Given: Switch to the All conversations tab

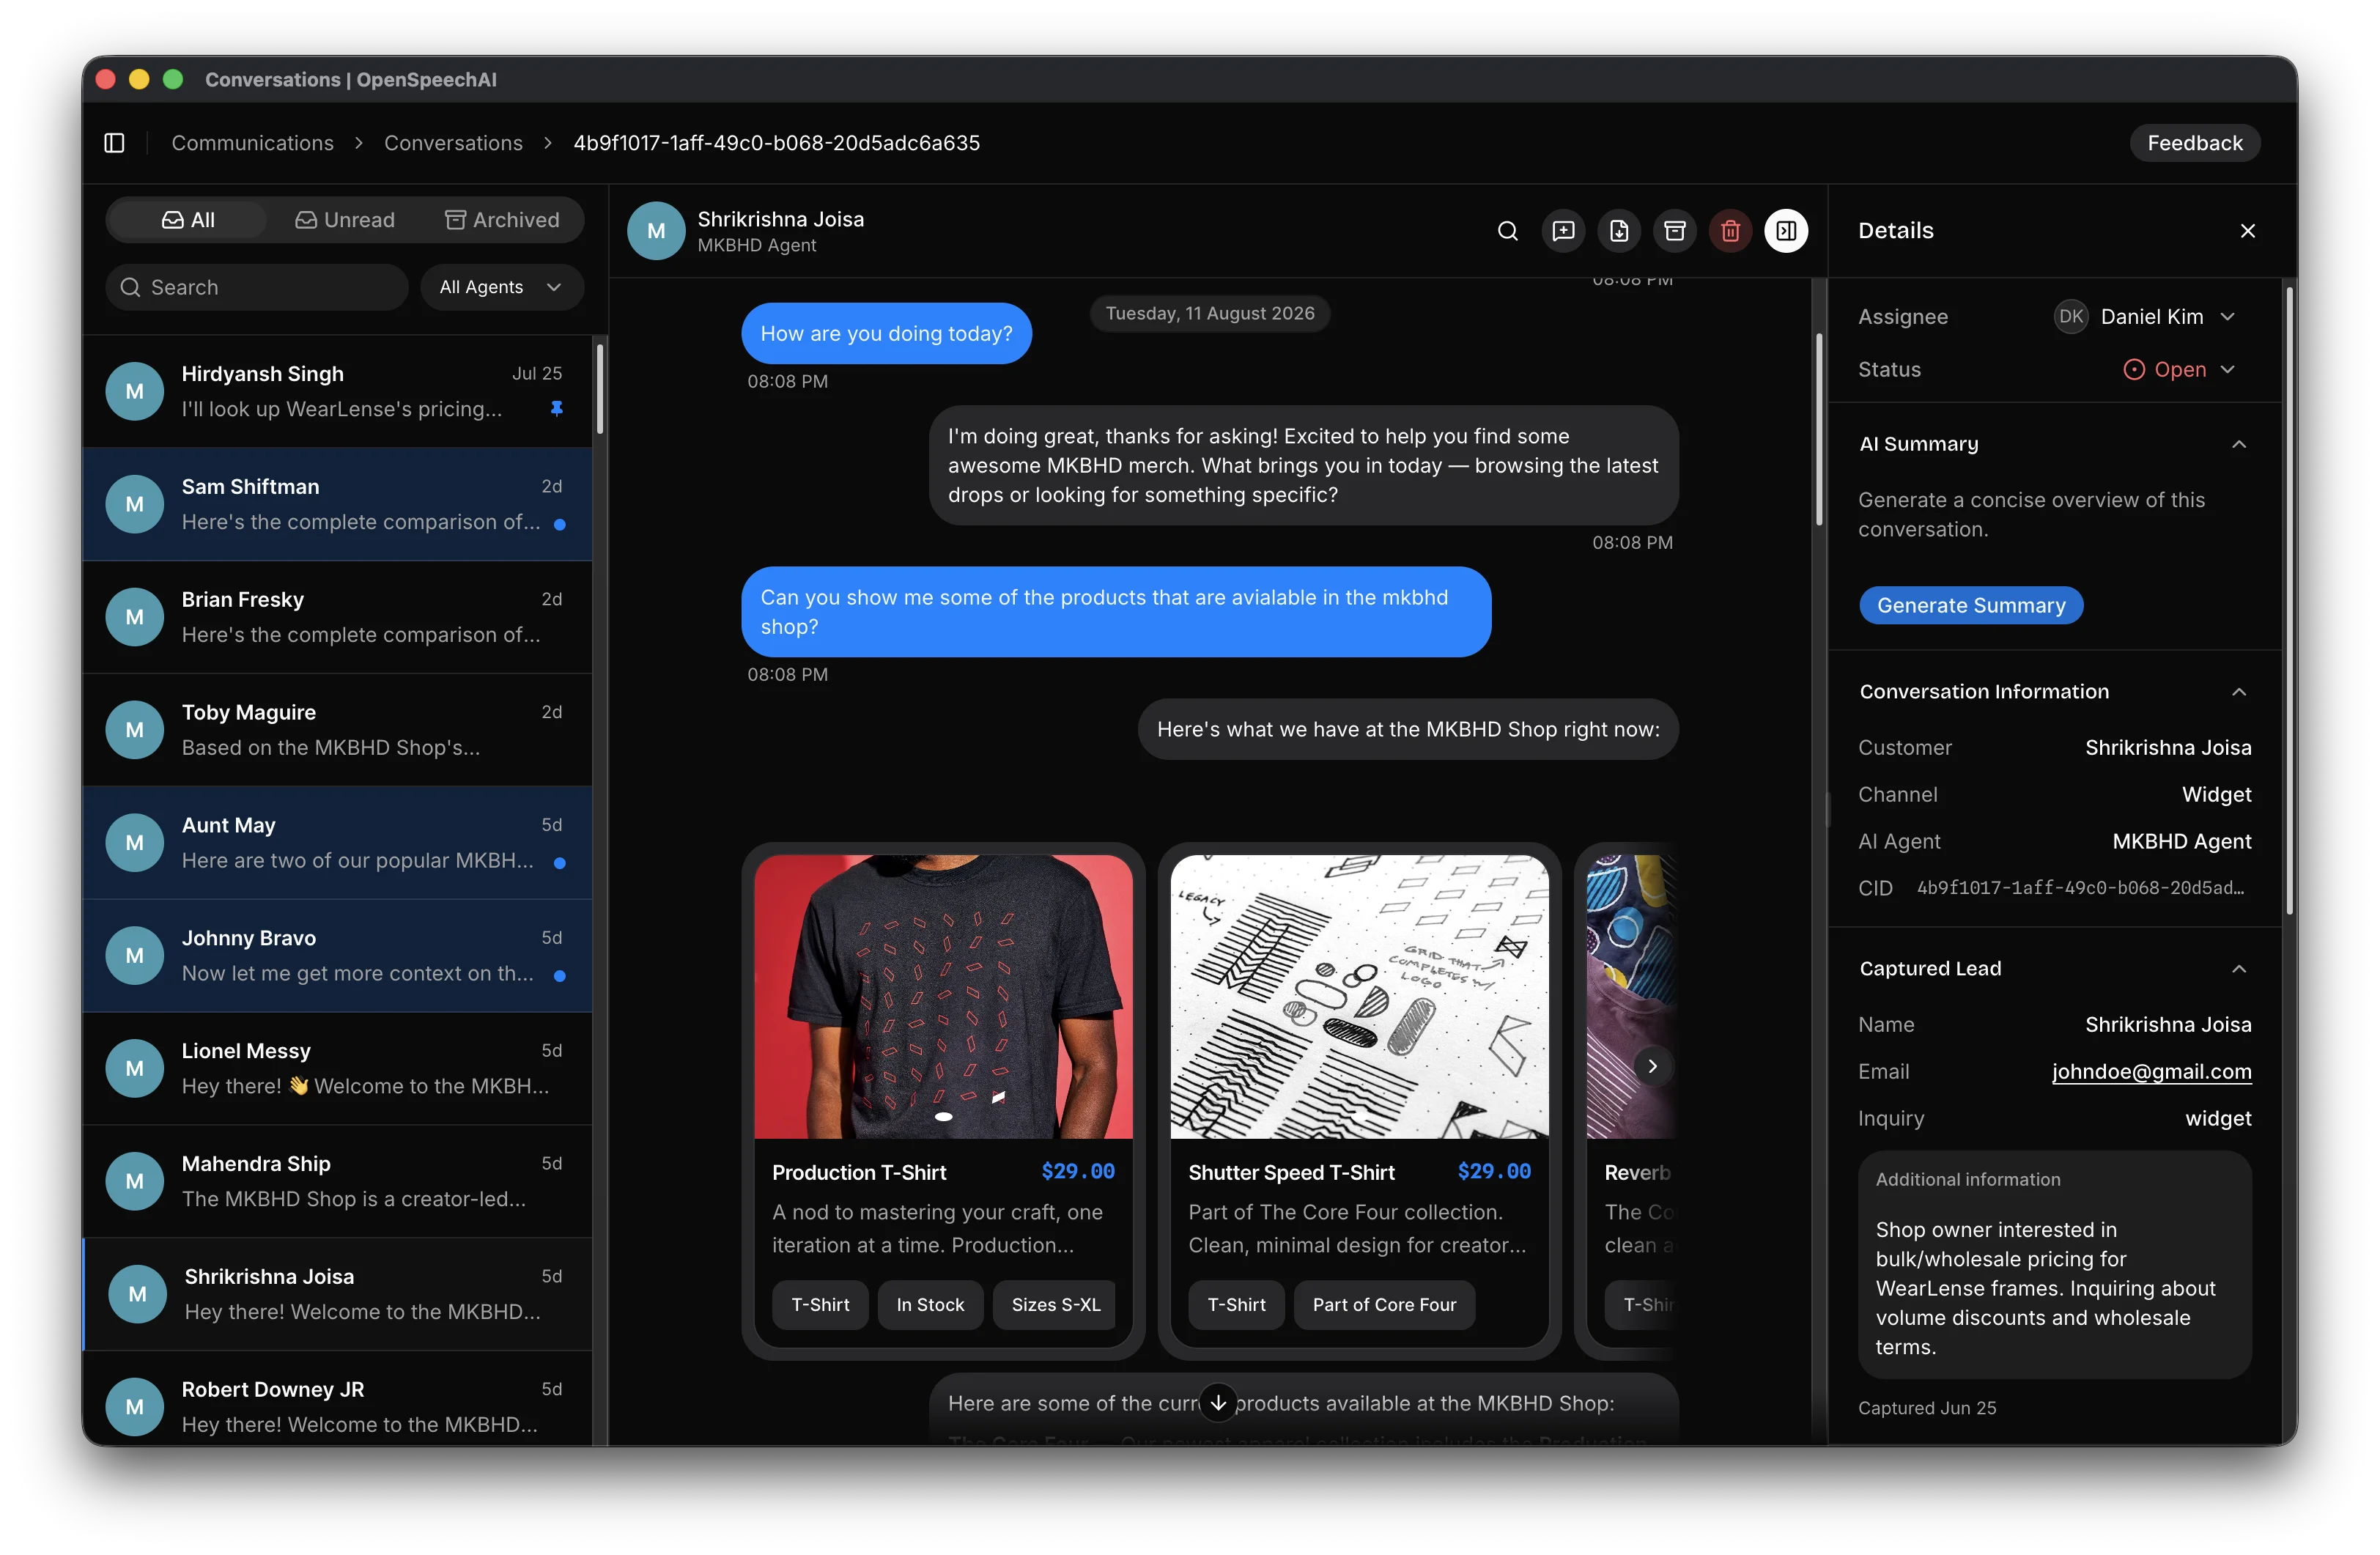Looking at the screenshot, I should (188, 220).
